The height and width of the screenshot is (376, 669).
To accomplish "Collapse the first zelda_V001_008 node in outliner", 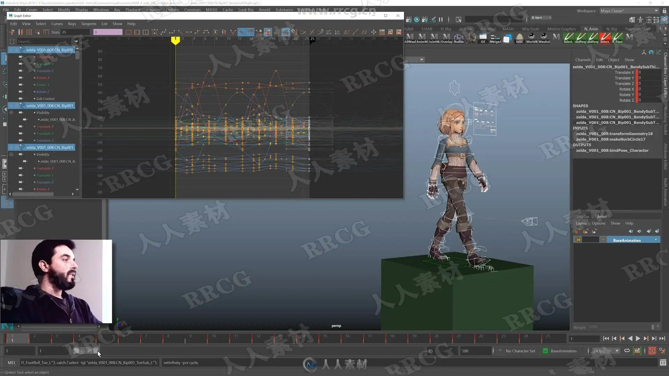I will pos(11,50).
